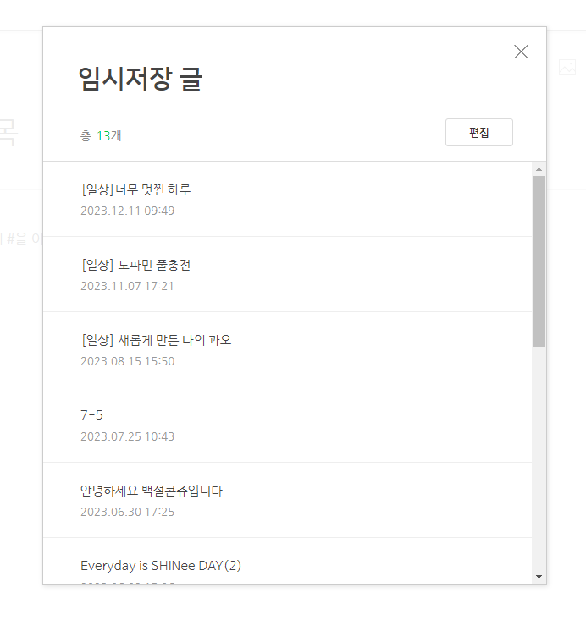Load draft "안녕하세요 백설콘쥬입니다"
Image resolution: width=586 pixels, height=620 pixels.
152,491
